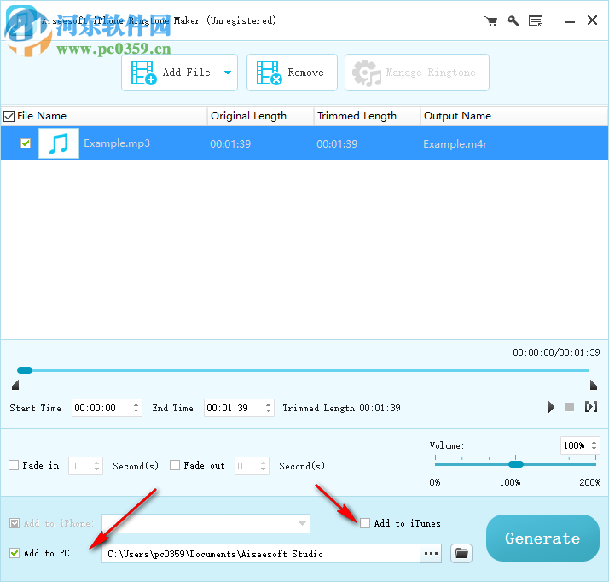Click the Output Name column header
Image resolution: width=609 pixels, height=582 pixels.
point(514,116)
